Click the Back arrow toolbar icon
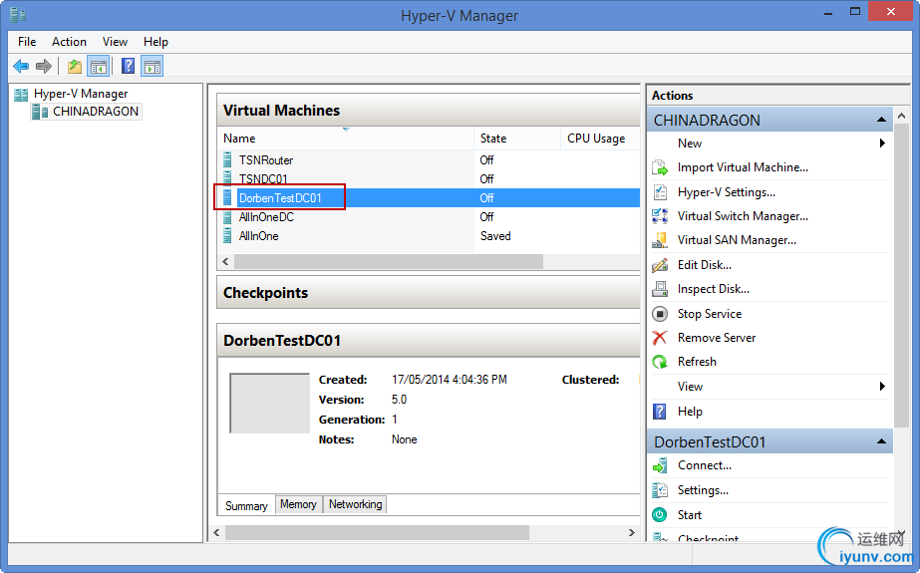The height and width of the screenshot is (573, 920). click(x=21, y=67)
